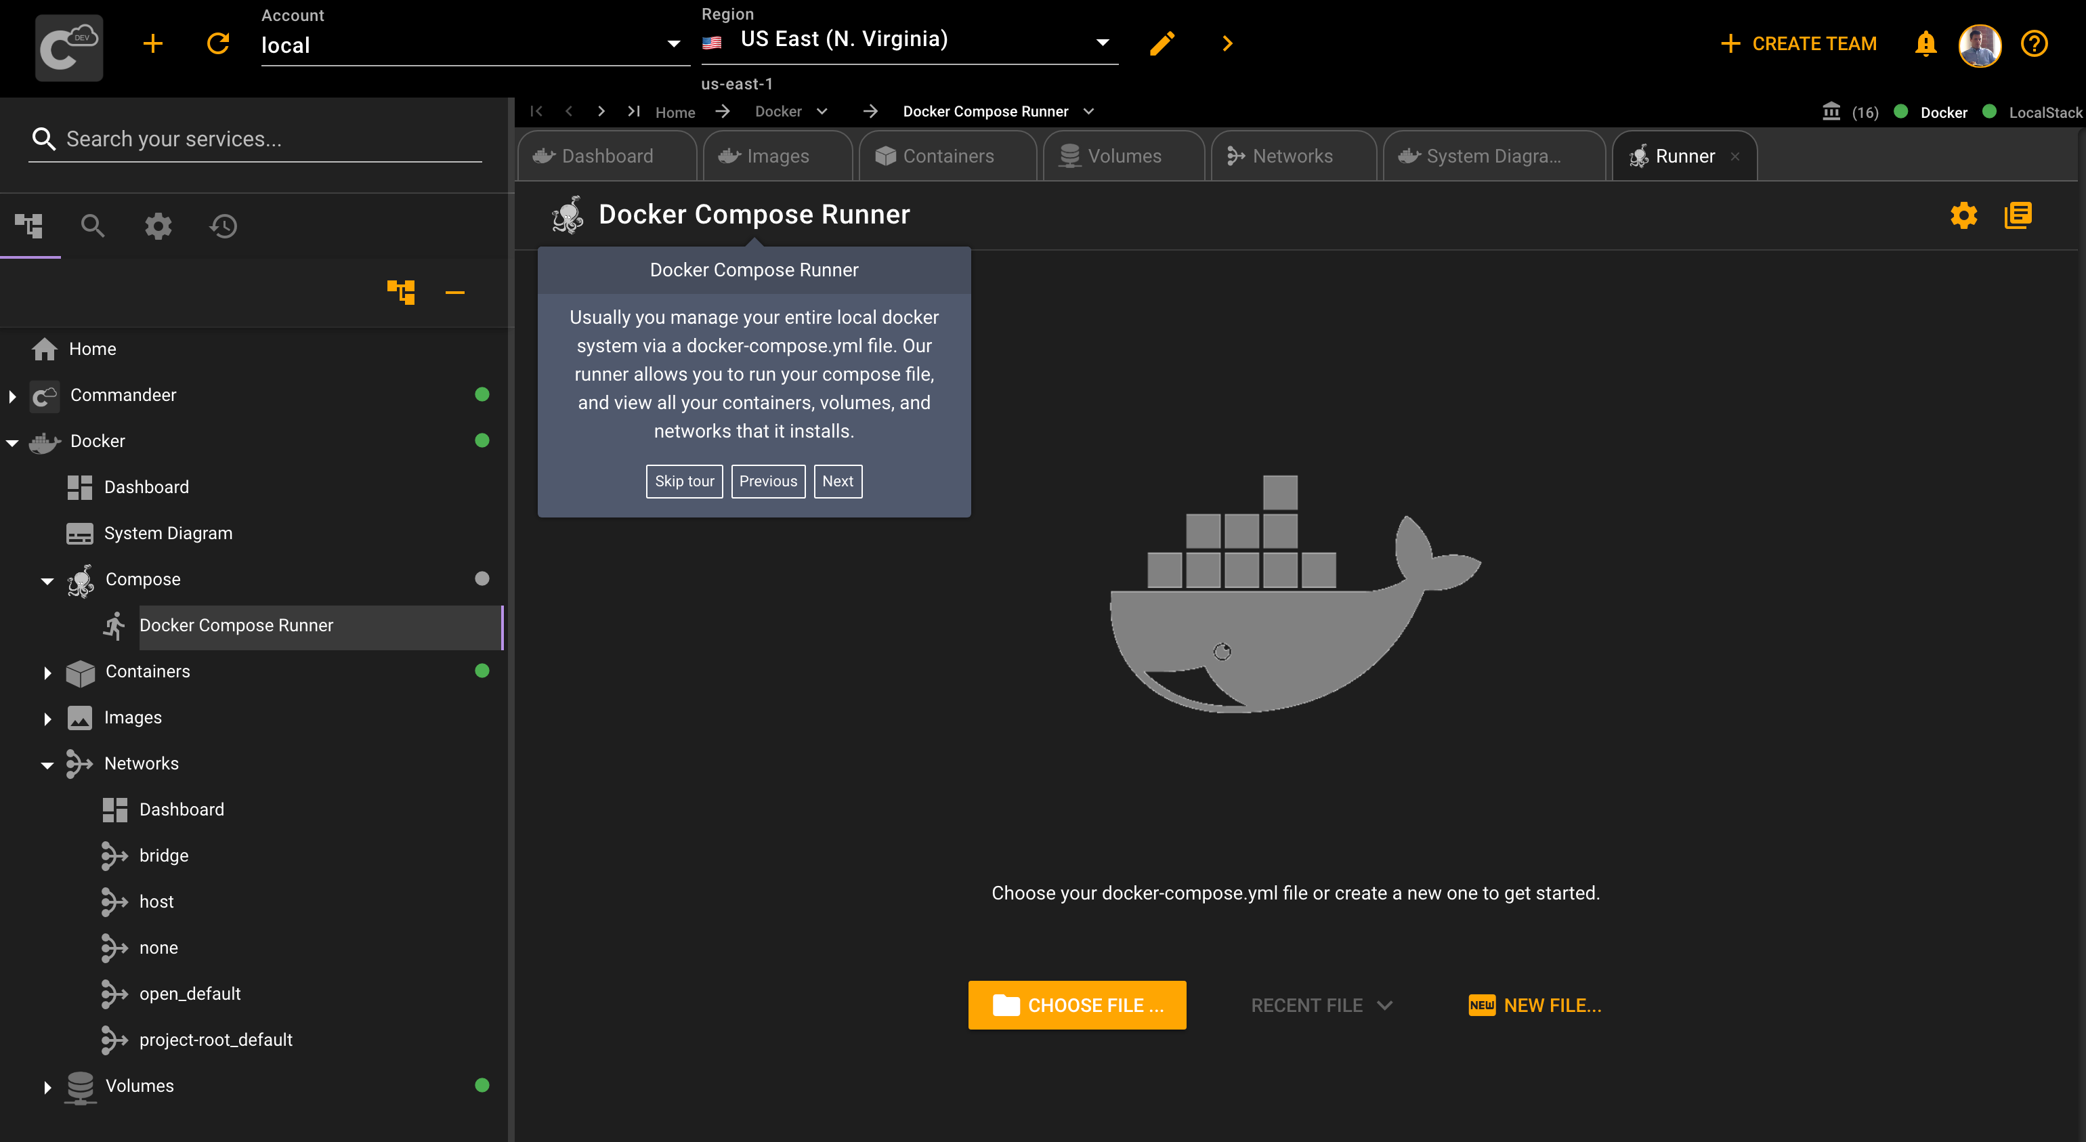Open the help question mark icon

pyautogui.click(x=2034, y=44)
